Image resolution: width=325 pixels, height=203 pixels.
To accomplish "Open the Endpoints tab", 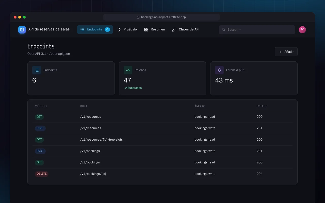I will 95,29.
